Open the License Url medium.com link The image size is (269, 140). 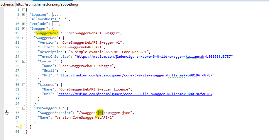(135, 94)
